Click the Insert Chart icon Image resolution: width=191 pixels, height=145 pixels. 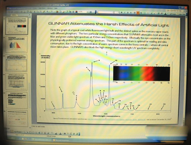coord(57,12)
